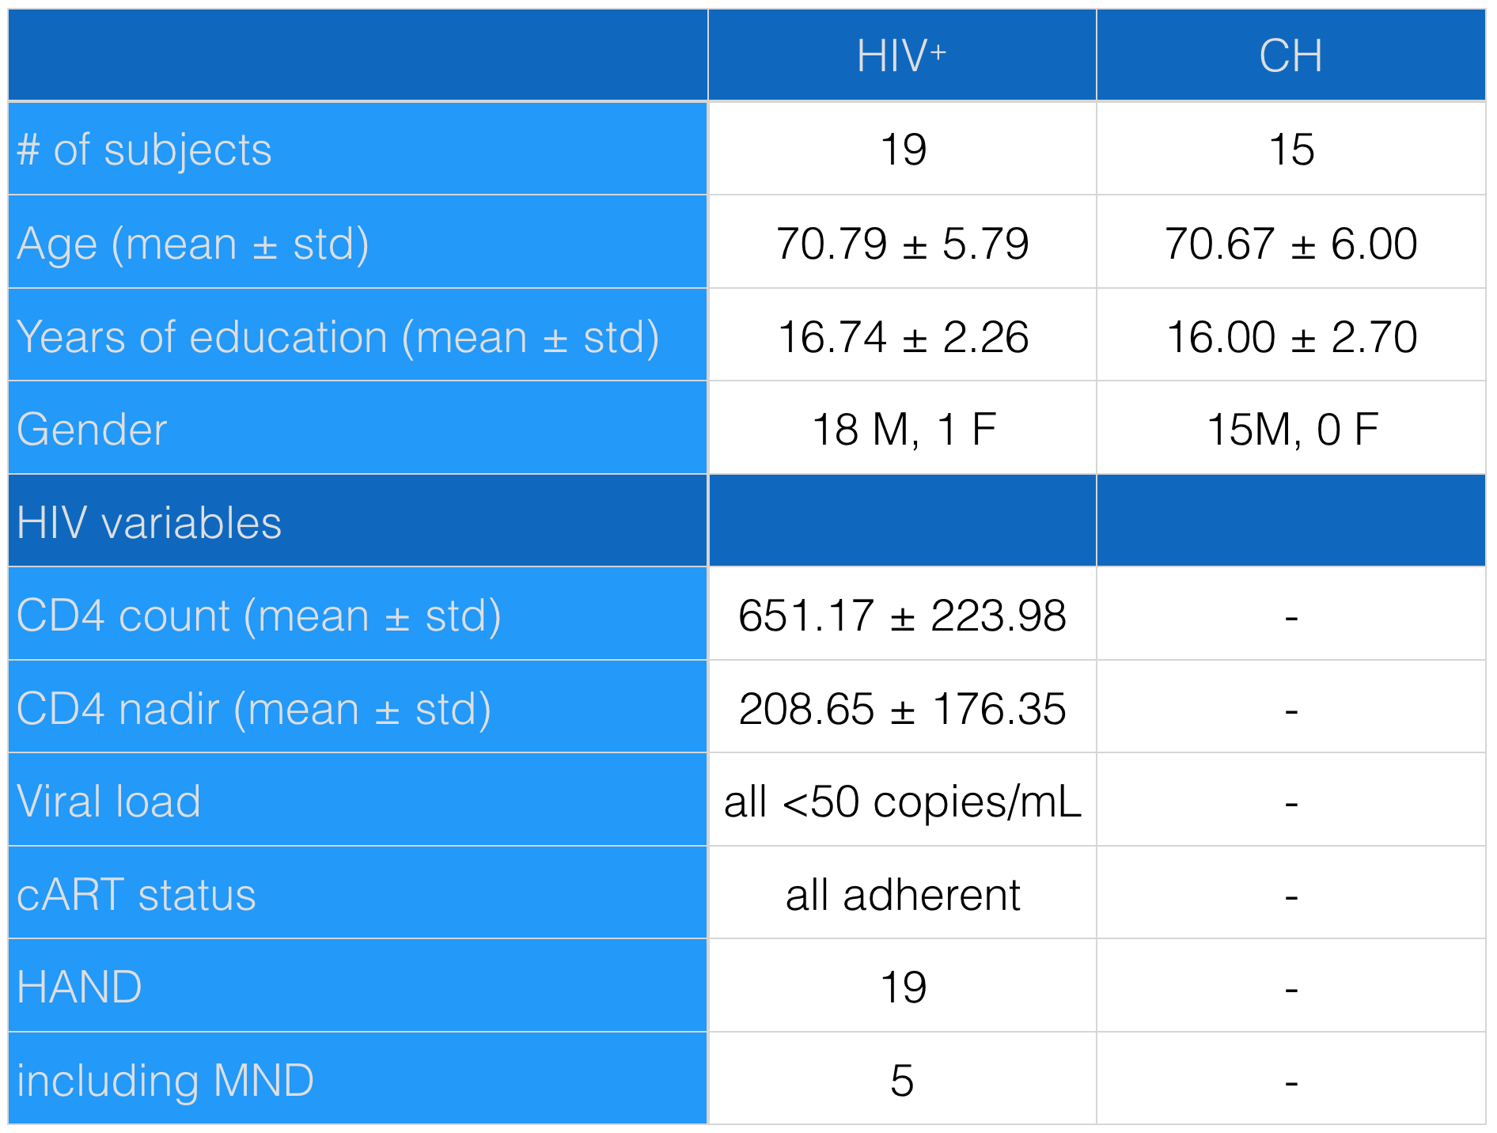Click the '18 M, 1 F' cell
This screenshot has height=1133, width=1497.
(x=903, y=430)
